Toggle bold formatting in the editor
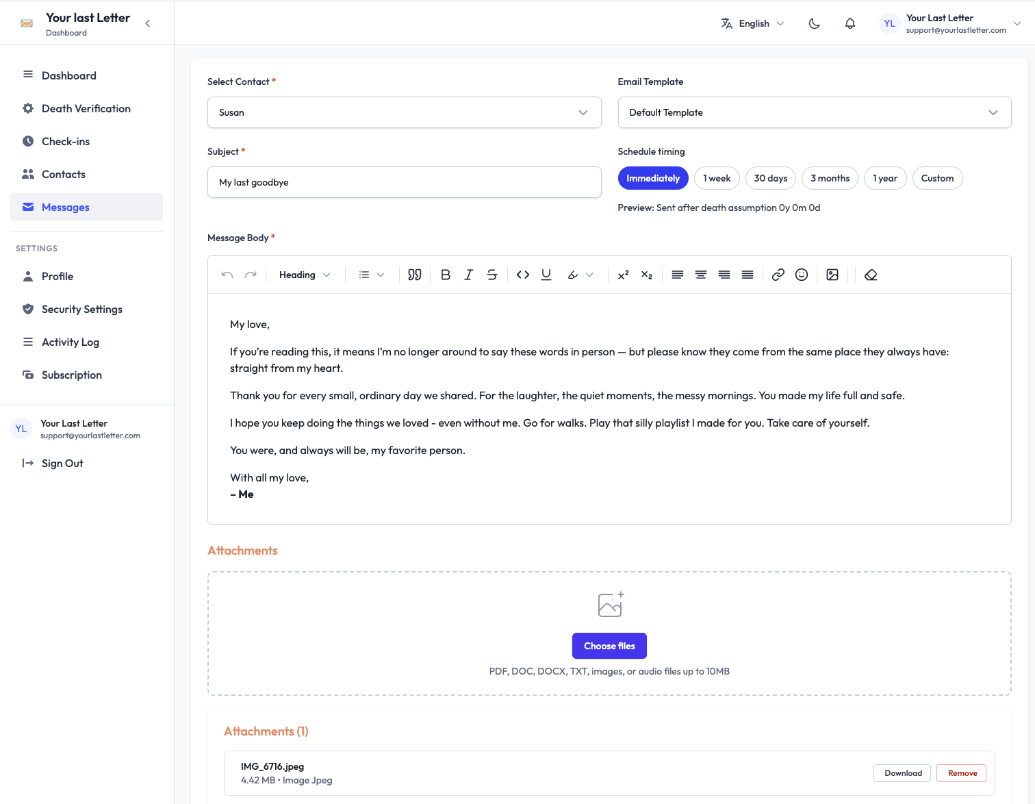The image size is (1035, 804). (445, 275)
